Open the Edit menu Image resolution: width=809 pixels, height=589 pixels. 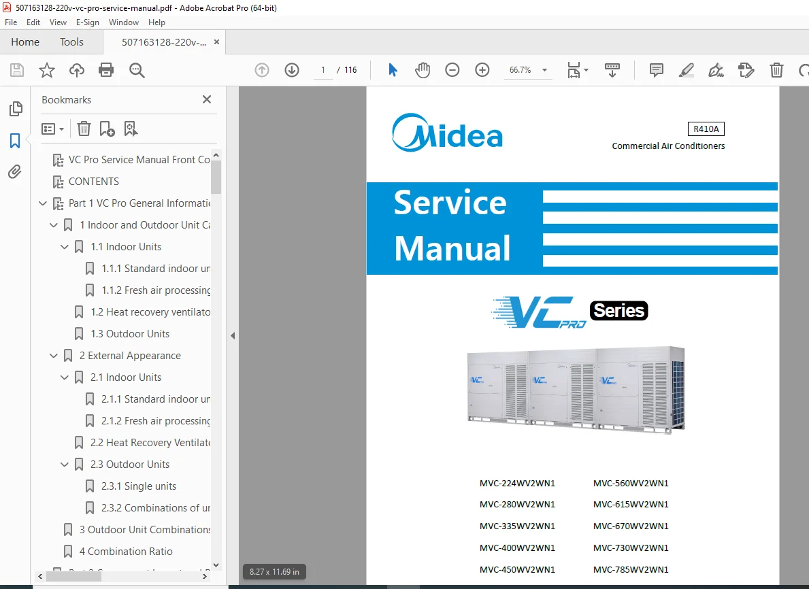tap(33, 22)
